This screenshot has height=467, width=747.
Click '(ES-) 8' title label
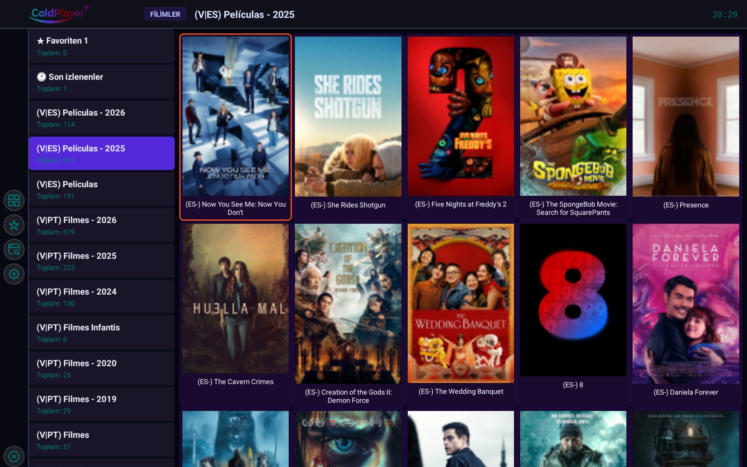pos(573,385)
